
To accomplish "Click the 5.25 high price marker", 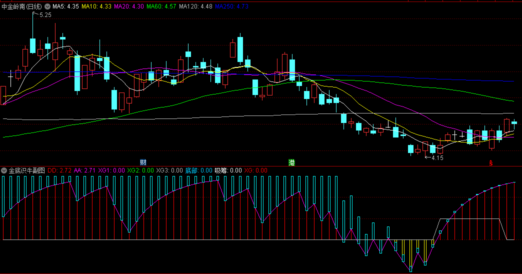I will pyautogui.click(x=45, y=15).
